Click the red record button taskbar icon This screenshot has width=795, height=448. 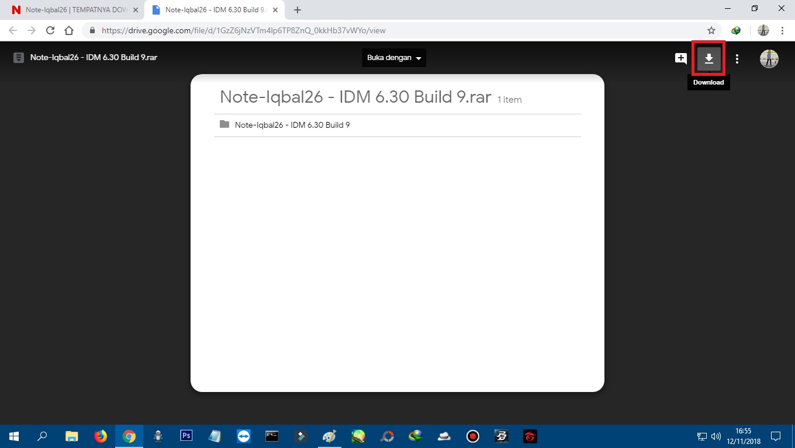(x=473, y=436)
